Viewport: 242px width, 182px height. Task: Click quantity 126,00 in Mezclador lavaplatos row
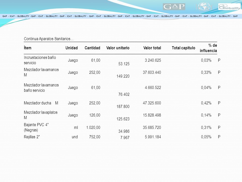(x=95, y=115)
